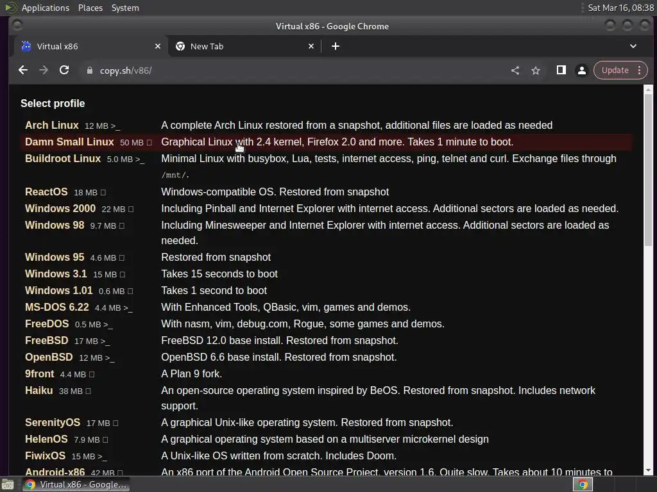Click scrollbar up arrow
Screen dimensions: 657x492
point(648,89)
